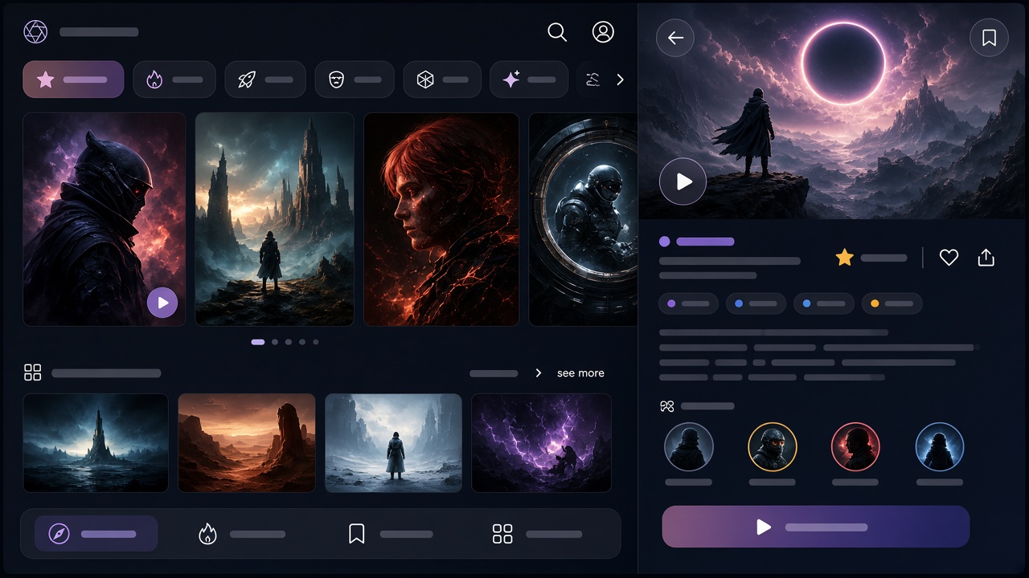Image resolution: width=1029 pixels, height=578 pixels.
Task: Play the helmeted warrior featured card
Action: coord(162,303)
